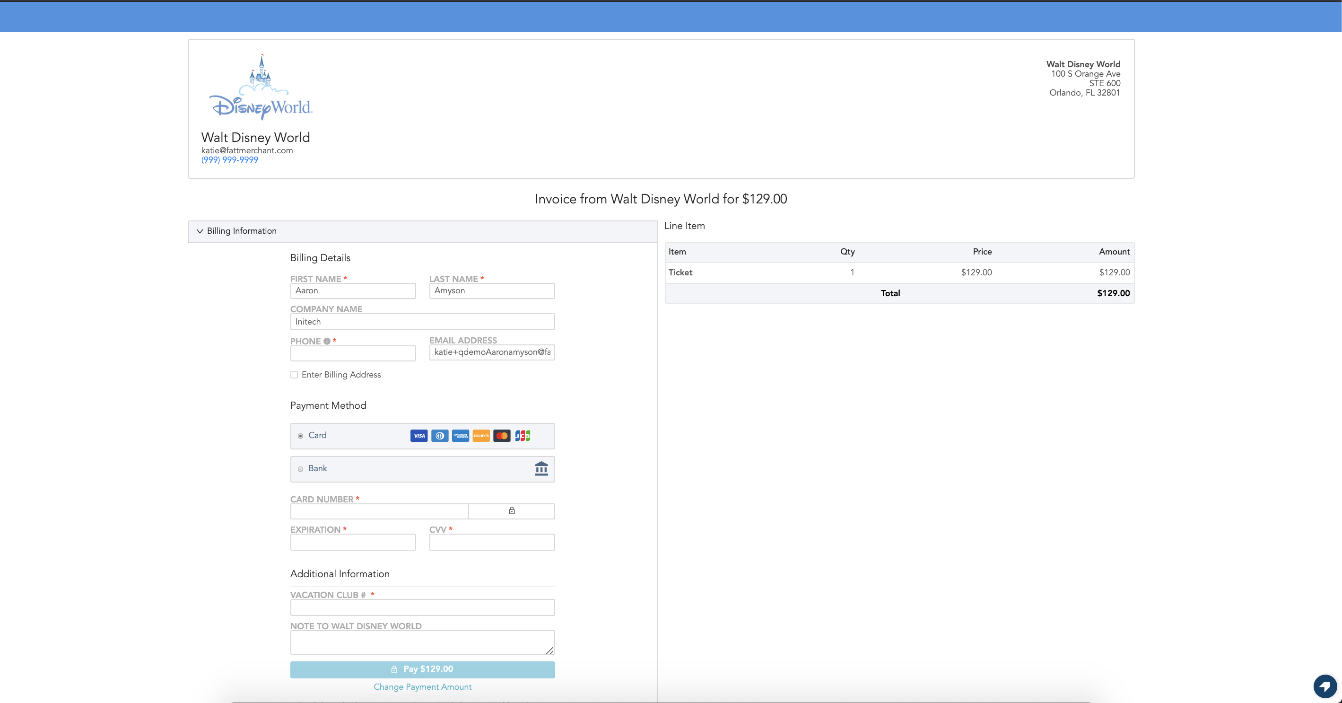
Task: Click the CVV input field
Action: point(492,542)
